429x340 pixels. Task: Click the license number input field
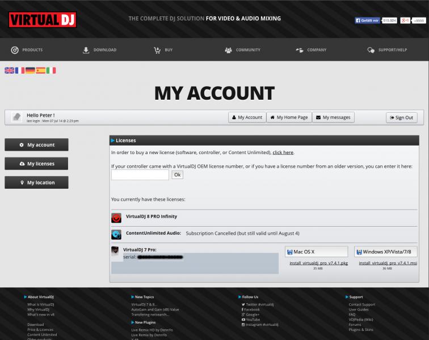[x=140, y=175]
